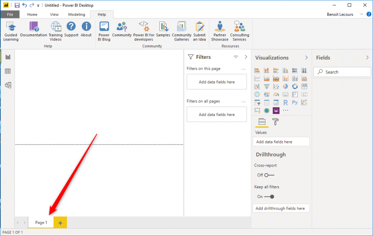Open Model view from the sidebar
373x236 pixels.
(7, 85)
